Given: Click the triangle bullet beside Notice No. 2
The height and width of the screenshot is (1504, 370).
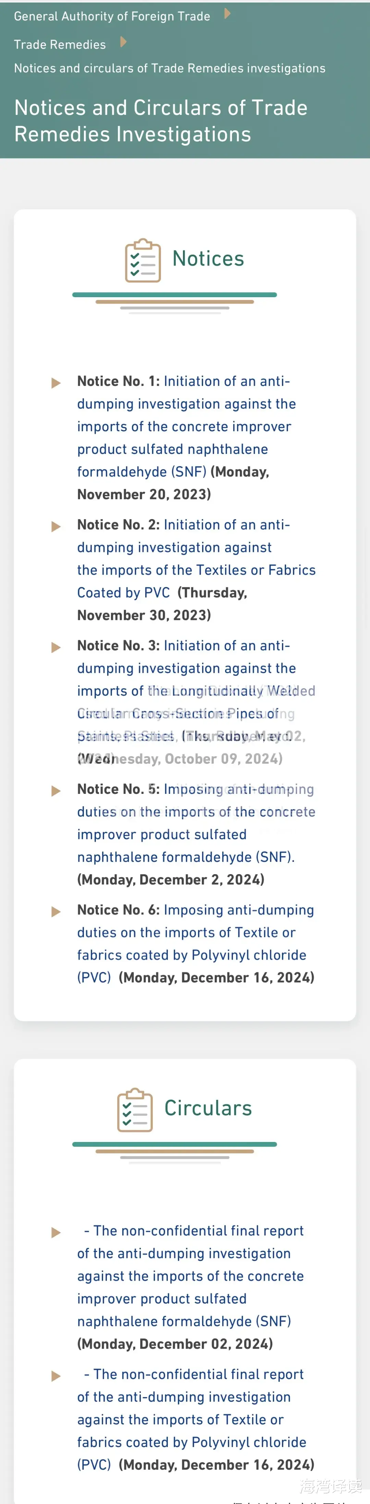Looking at the screenshot, I should click(56, 527).
